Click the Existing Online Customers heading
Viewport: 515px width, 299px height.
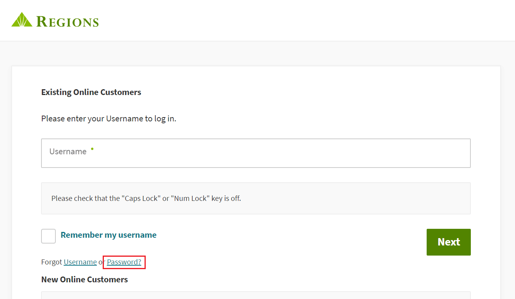[x=91, y=92]
